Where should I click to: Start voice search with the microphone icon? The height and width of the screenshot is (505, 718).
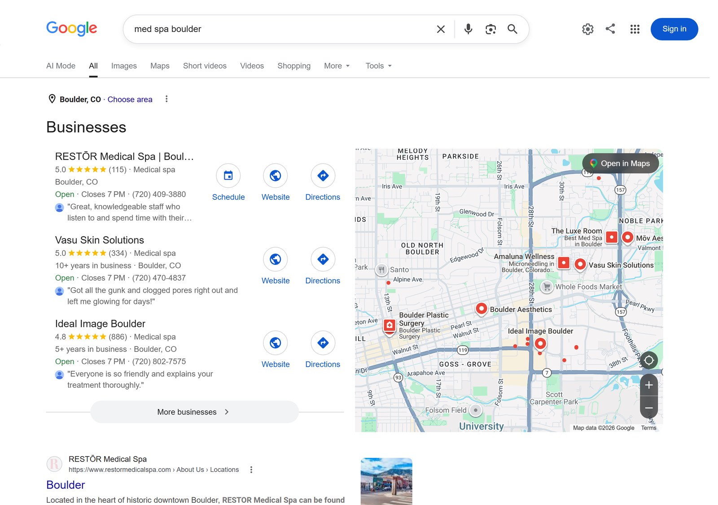pos(468,29)
